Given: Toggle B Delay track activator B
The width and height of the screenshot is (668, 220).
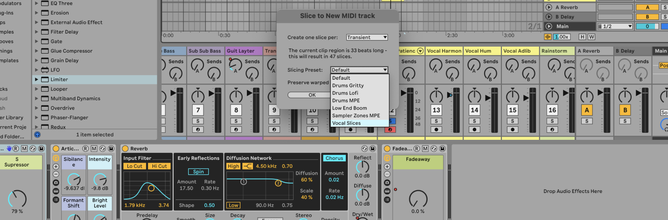Looking at the screenshot, I should [625, 110].
